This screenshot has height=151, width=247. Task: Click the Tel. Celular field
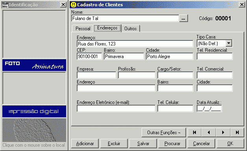point(175,108)
